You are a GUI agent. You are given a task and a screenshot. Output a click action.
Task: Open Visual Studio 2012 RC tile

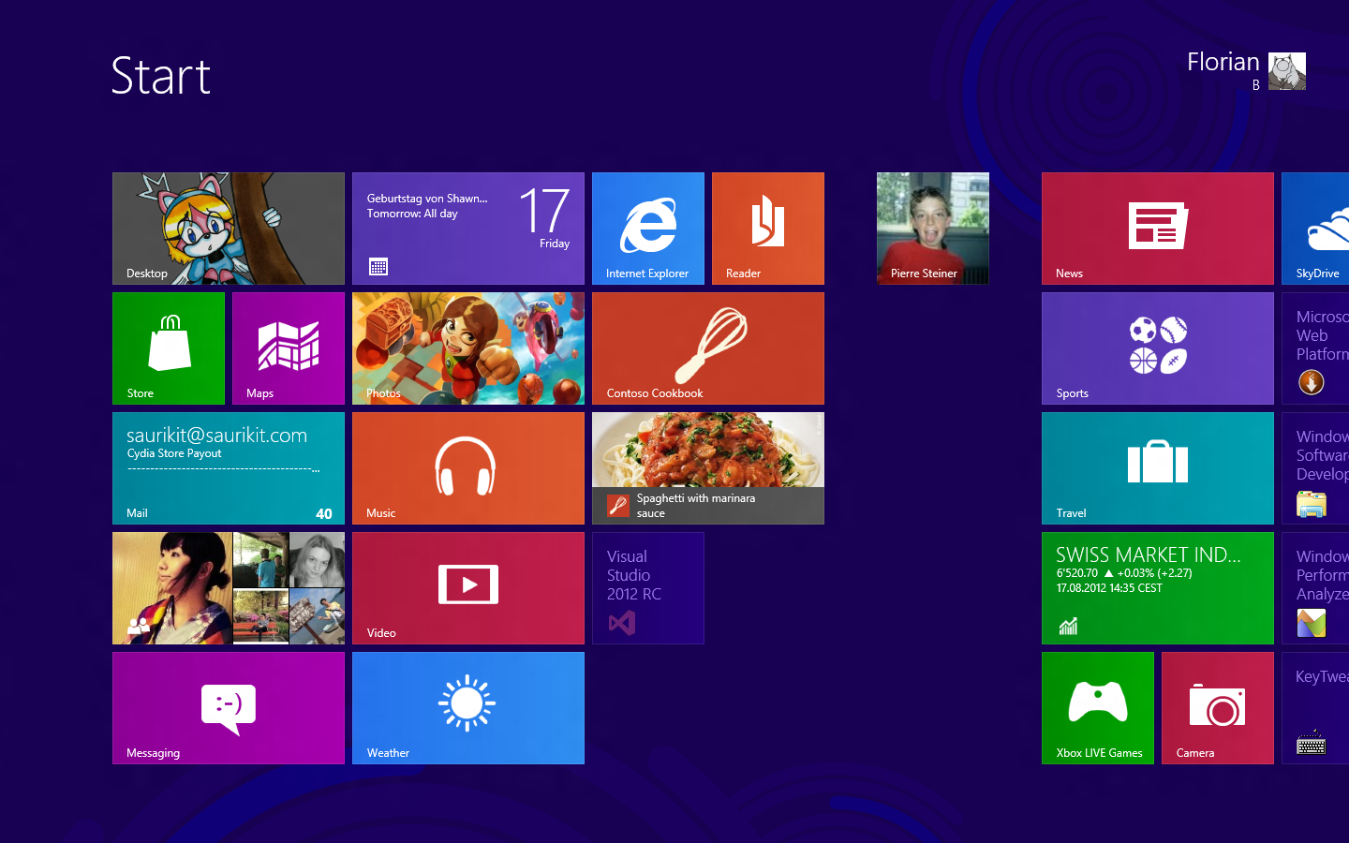[x=647, y=587]
